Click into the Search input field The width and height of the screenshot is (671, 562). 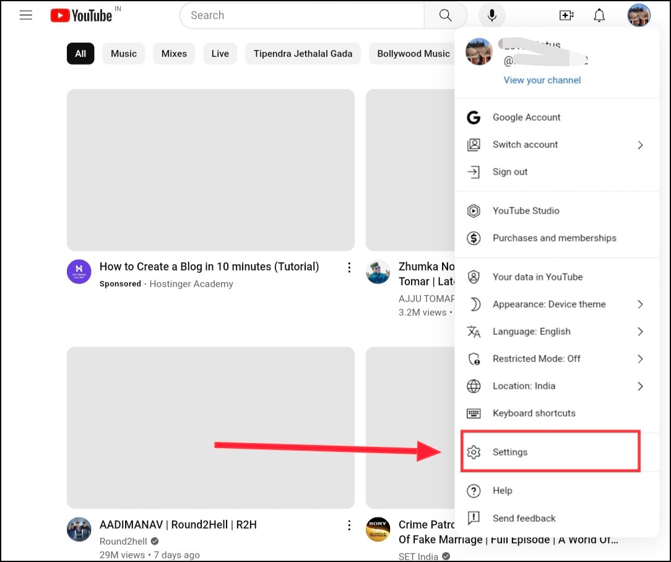[301, 15]
